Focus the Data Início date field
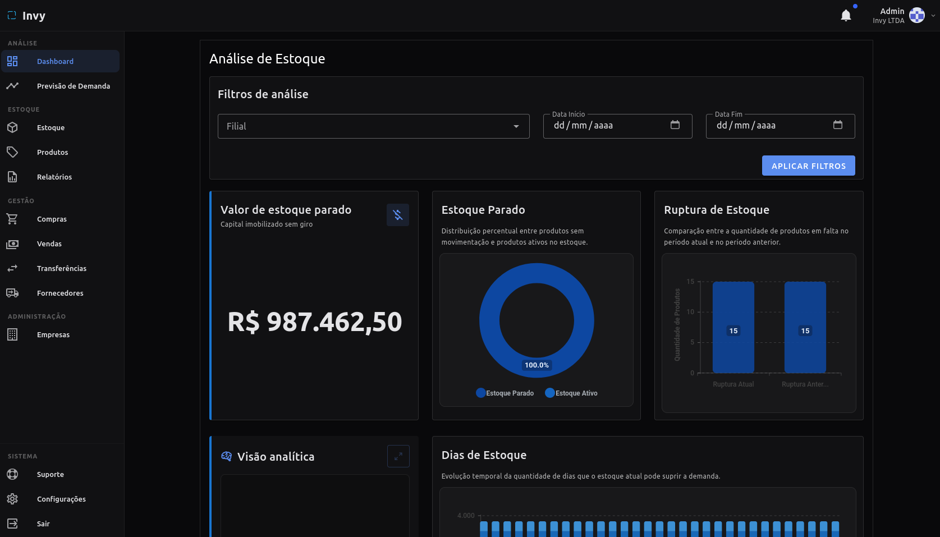Viewport: 940px width, 537px height. click(x=617, y=126)
